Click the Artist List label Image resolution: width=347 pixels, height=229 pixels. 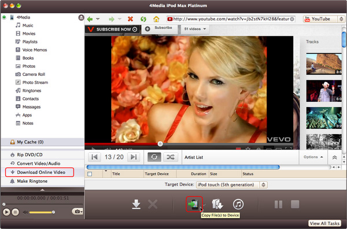pos(194,157)
